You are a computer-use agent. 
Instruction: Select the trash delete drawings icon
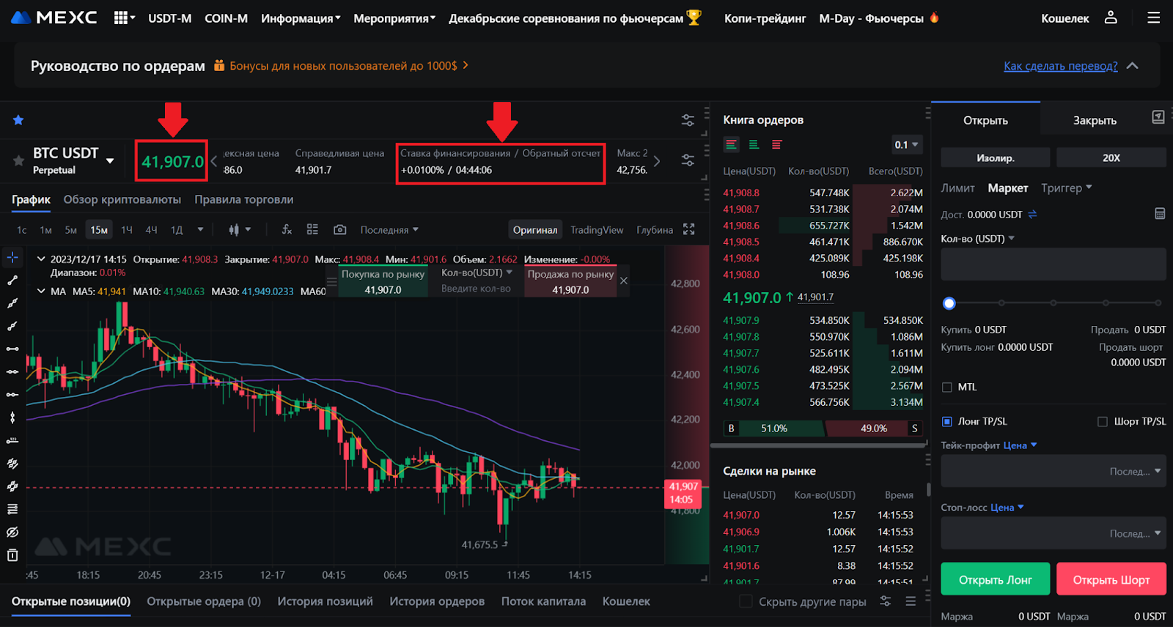pyautogui.click(x=12, y=555)
